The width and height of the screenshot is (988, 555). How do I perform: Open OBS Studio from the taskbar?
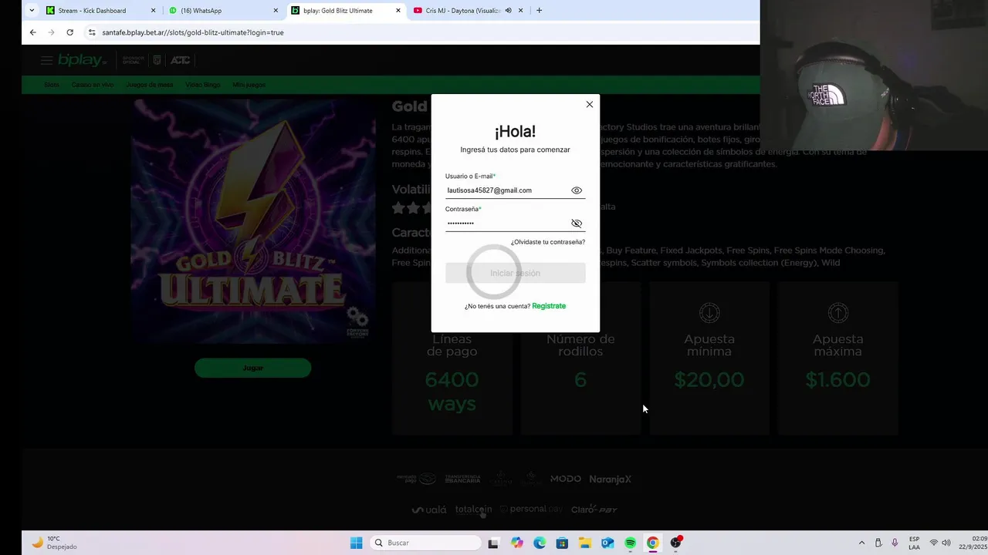[x=676, y=543]
